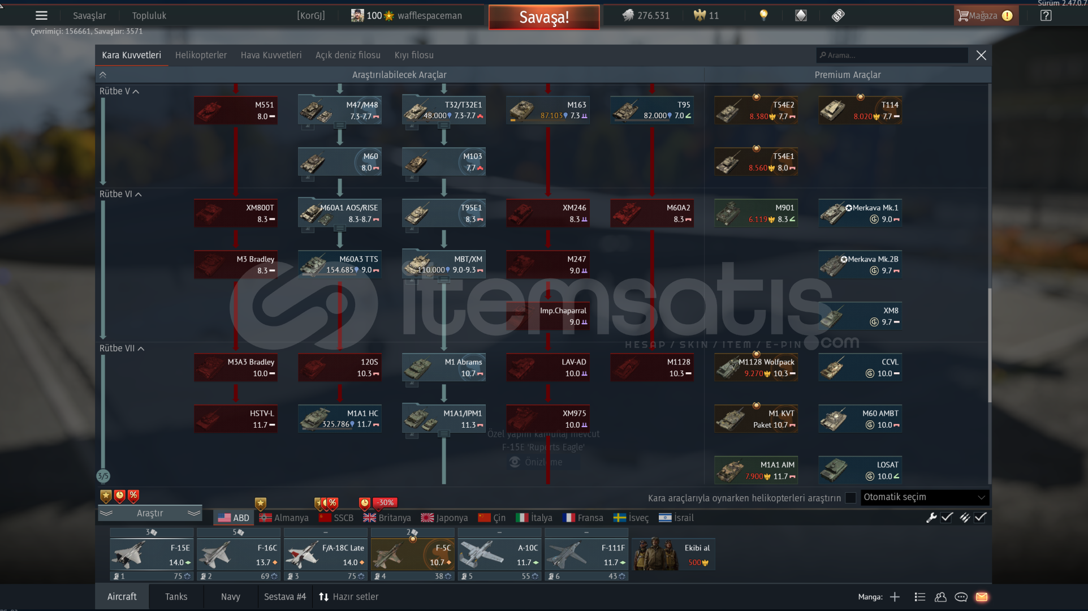Viewport: 1088px width, 611px height.
Task: Expand the MBT/XM vehicle group
Action: 444,279
